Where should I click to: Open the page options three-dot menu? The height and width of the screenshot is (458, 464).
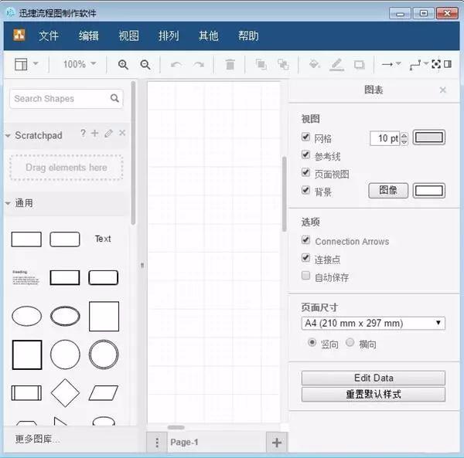tap(157, 443)
